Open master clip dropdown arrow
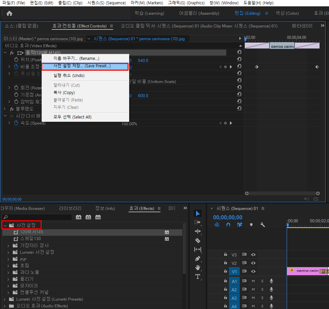The width and height of the screenshot is (329, 309). [x=89, y=39]
